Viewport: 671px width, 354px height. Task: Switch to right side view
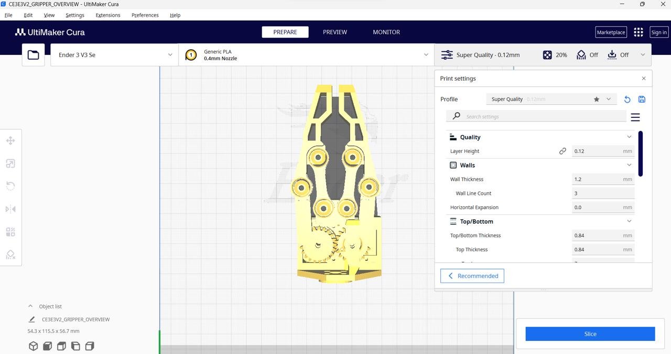pos(90,346)
